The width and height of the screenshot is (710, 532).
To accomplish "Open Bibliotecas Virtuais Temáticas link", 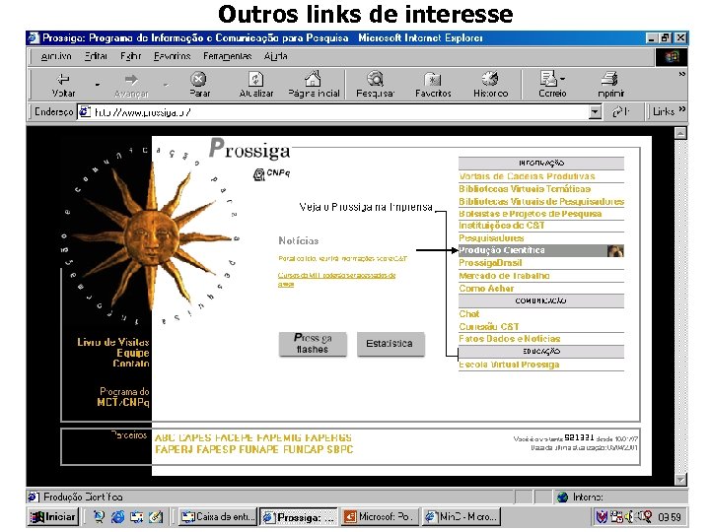I will (525, 189).
